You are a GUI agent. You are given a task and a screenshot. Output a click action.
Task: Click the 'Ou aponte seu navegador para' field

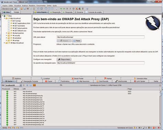click(x=100, y=63)
